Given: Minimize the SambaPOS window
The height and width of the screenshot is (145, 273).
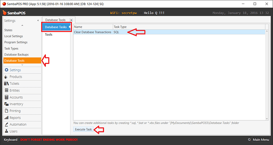Looking at the screenshot, I should [243, 4].
